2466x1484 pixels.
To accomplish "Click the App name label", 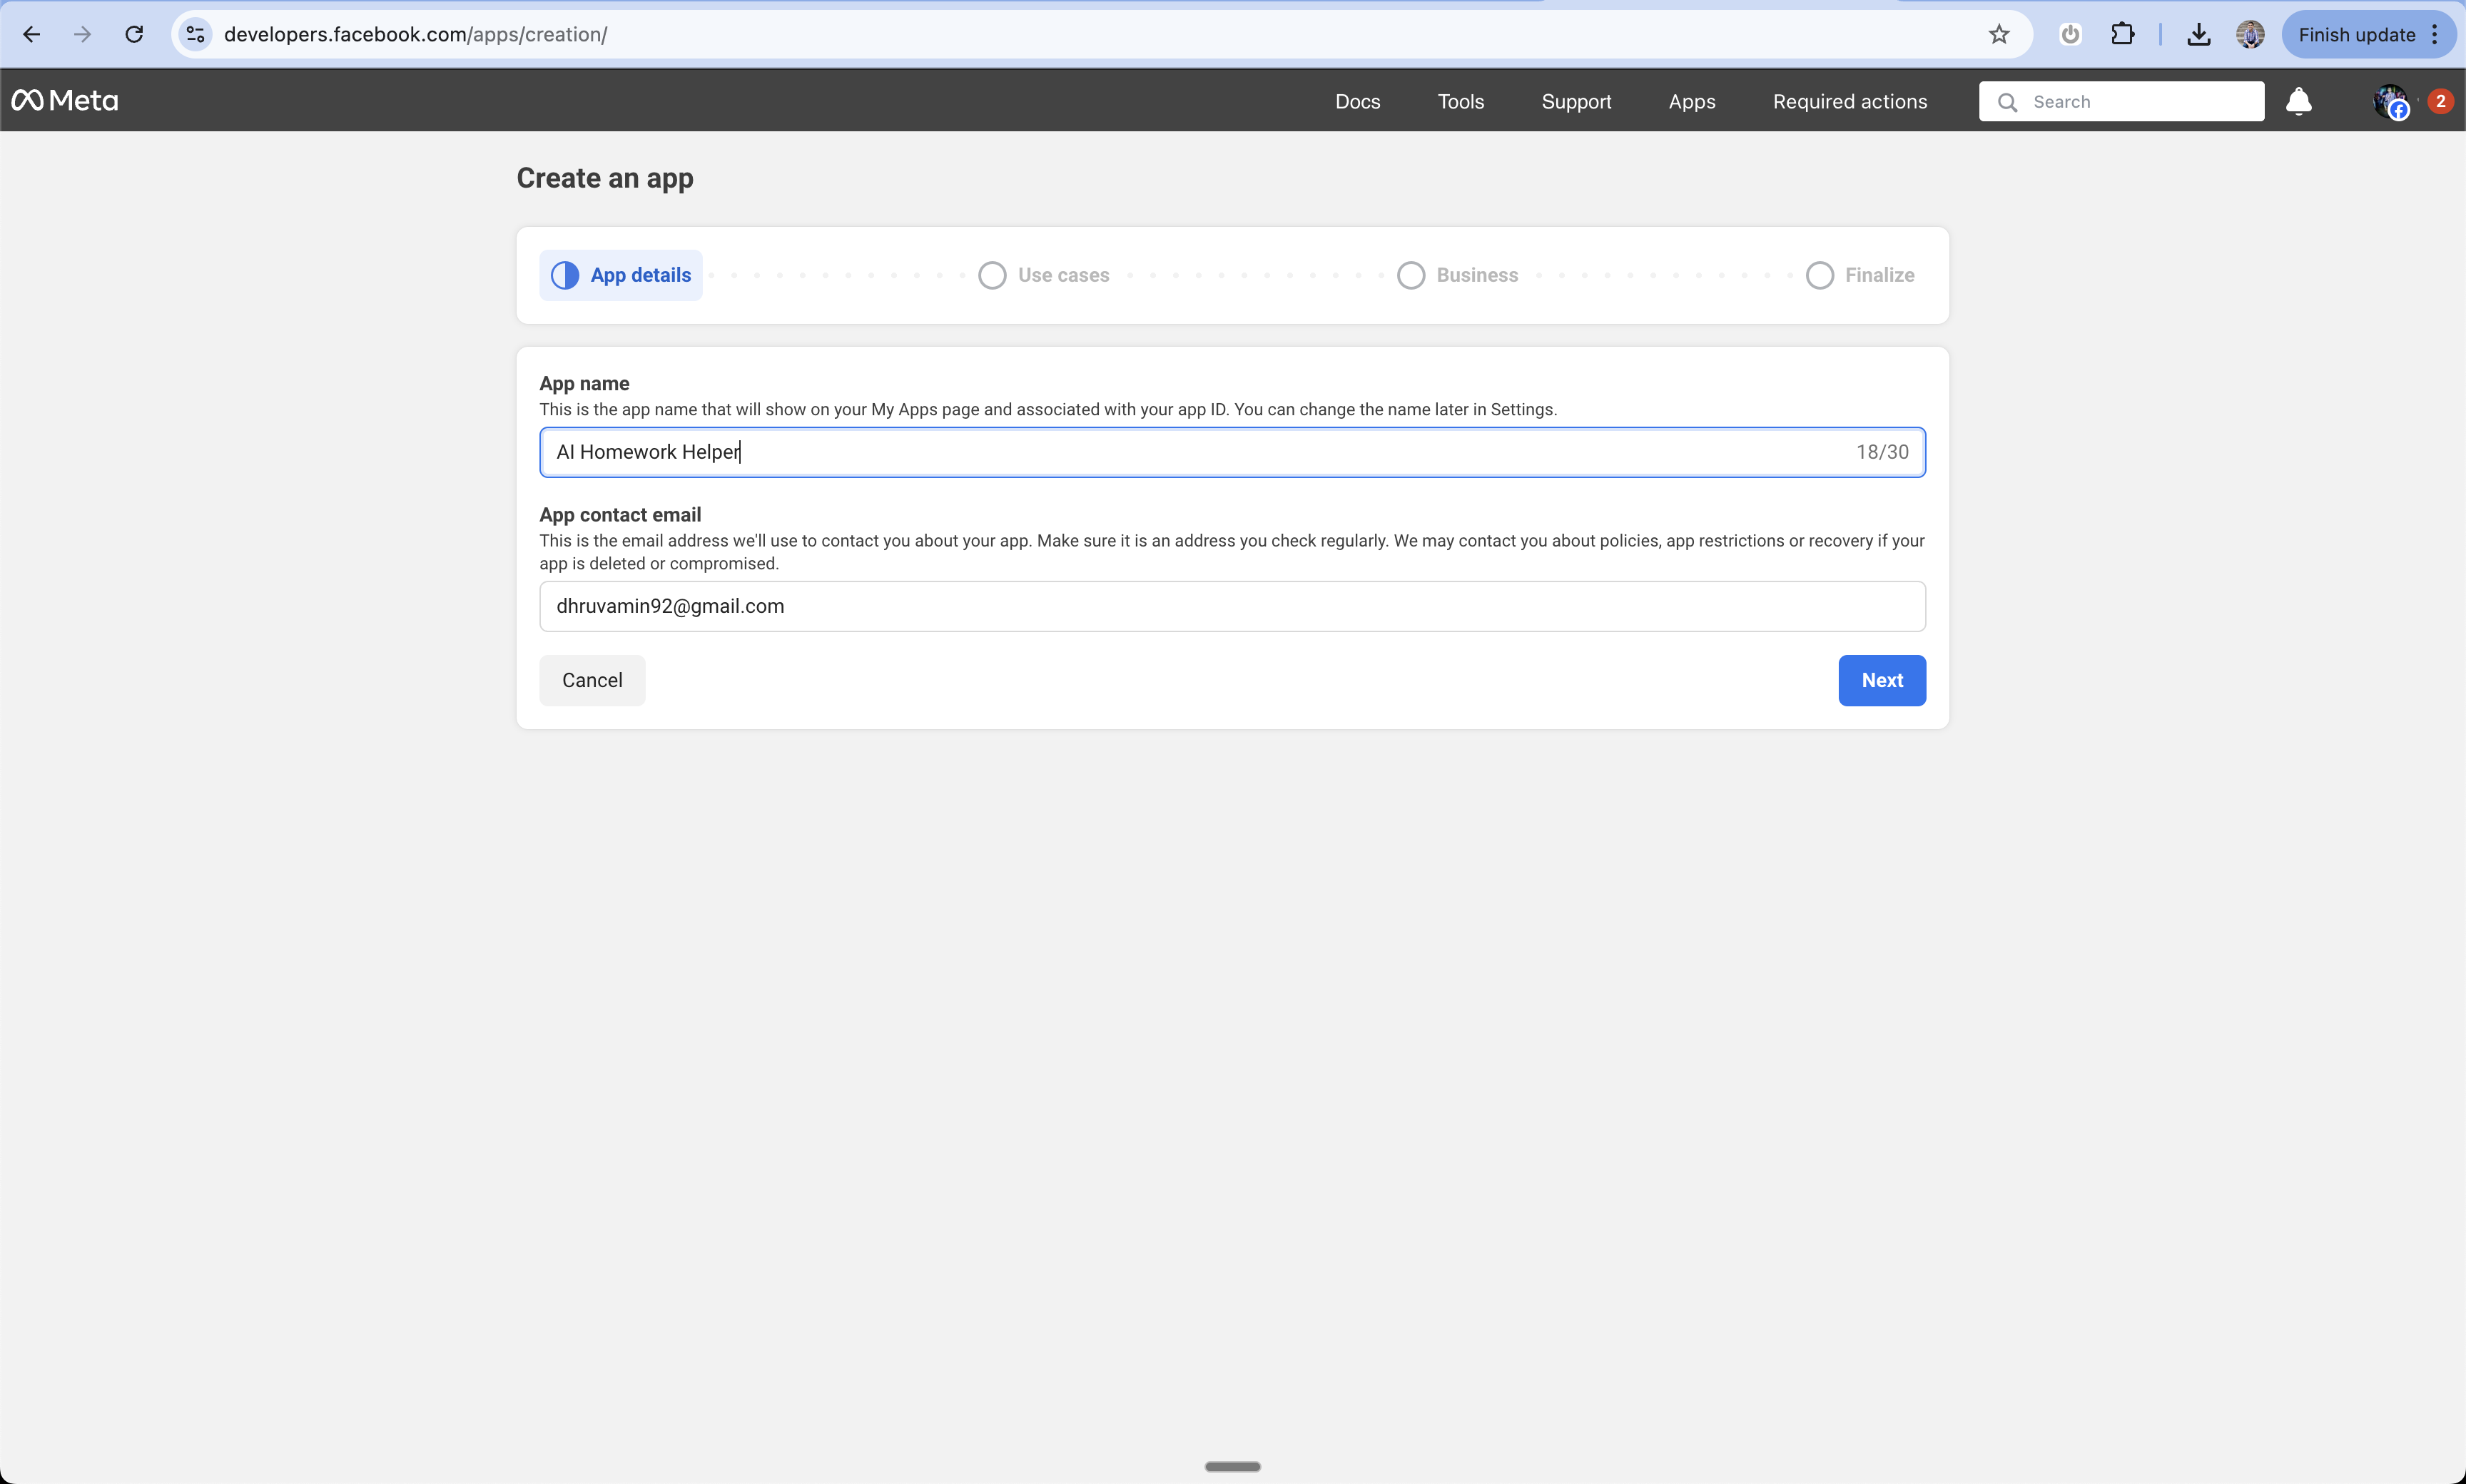I will pyautogui.click(x=584, y=383).
